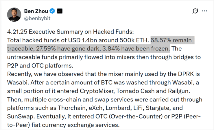Open the Grok explain-post icon

point(195,11)
